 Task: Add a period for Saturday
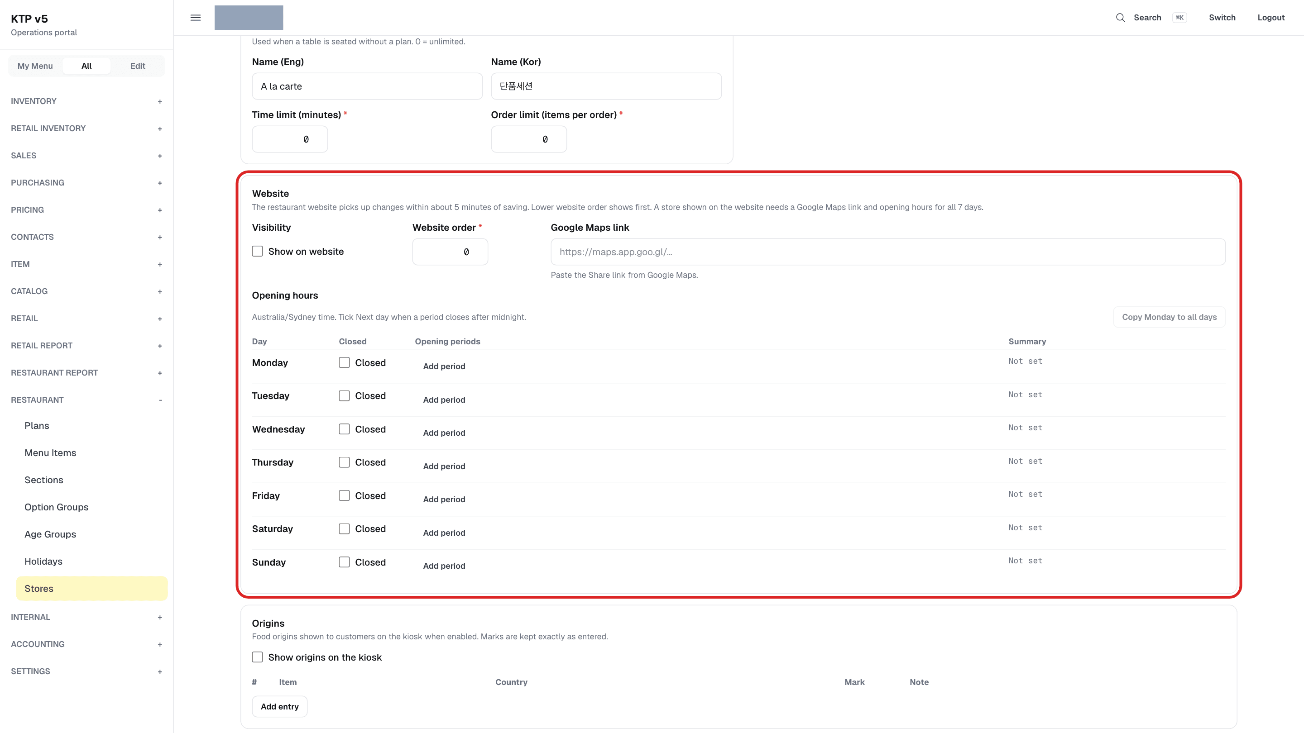point(444,533)
